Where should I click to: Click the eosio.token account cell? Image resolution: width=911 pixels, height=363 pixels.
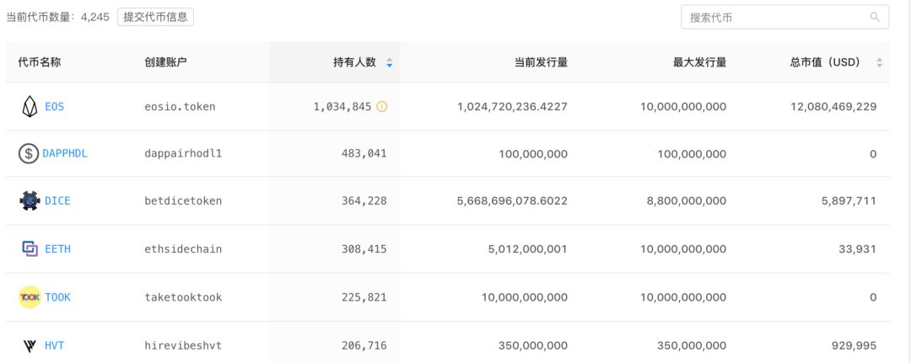pos(181,107)
